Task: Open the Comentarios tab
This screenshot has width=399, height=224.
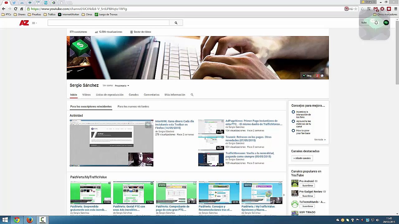Action: pyautogui.click(x=151, y=95)
